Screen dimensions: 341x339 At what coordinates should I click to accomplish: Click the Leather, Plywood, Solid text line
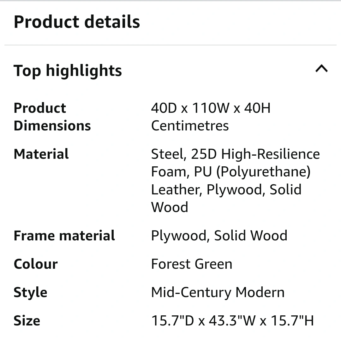coord(226,190)
